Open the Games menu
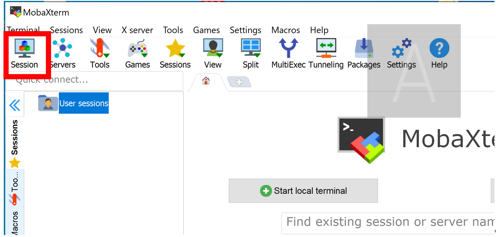The height and width of the screenshot is (237, 496). coord(206,30)
